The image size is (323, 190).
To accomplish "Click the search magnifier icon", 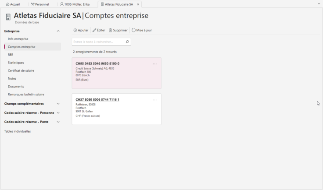I will (127, 42).
